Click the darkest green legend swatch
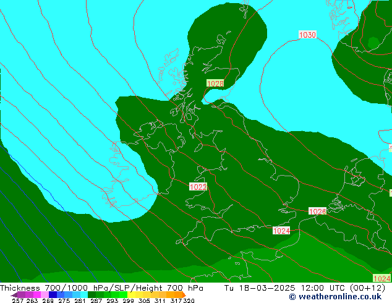This screenshot has height=303, width=392. (x=92, y=294)
